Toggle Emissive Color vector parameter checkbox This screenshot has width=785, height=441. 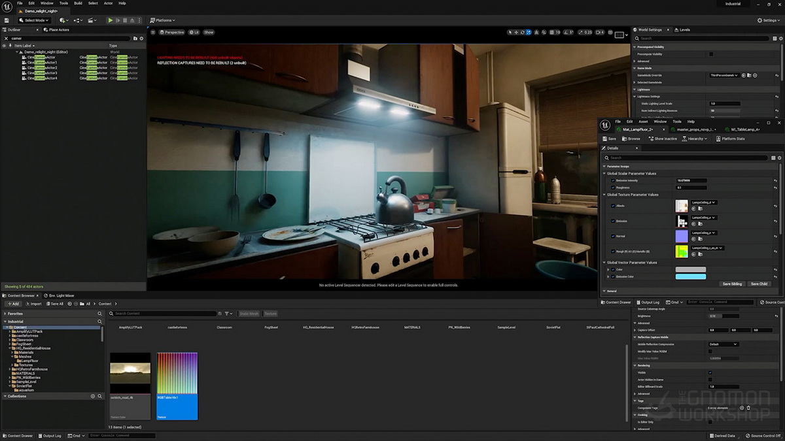(613, 276)
